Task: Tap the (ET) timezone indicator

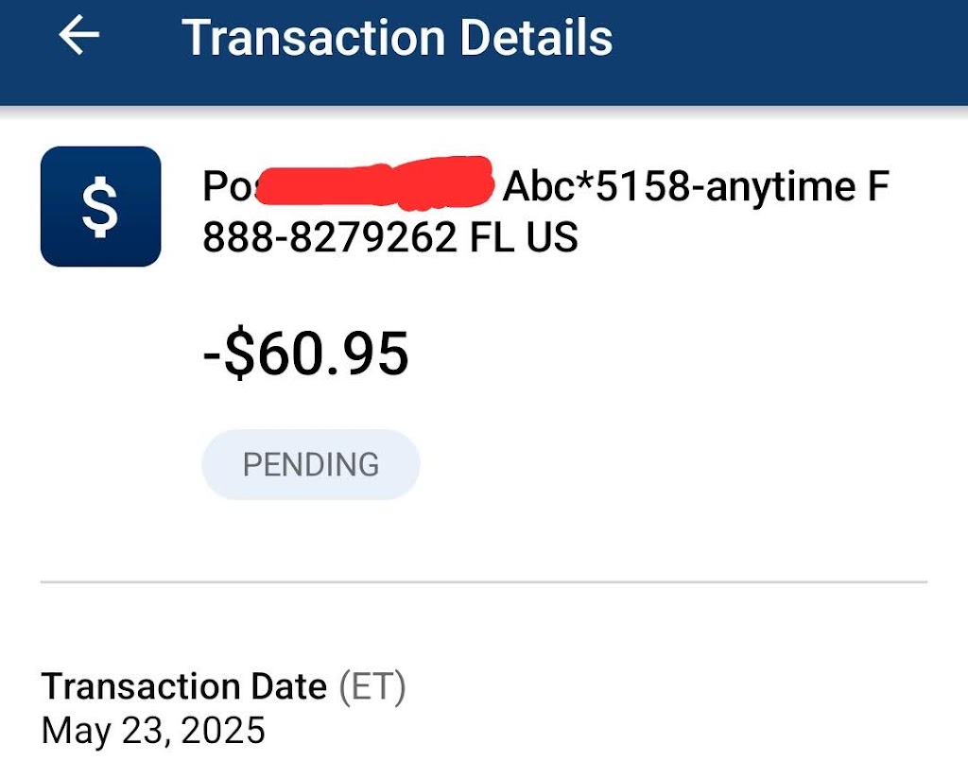Action: pyautogui.click(x=372, y=686)
